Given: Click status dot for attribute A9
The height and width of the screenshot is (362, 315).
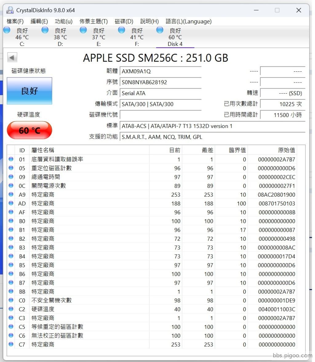Looking at the screenshot, I should (11, 195).
